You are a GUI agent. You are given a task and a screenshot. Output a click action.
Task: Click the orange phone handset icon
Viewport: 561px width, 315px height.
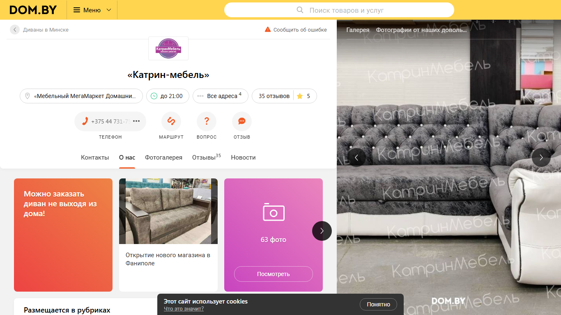click(x=85, y=121)
